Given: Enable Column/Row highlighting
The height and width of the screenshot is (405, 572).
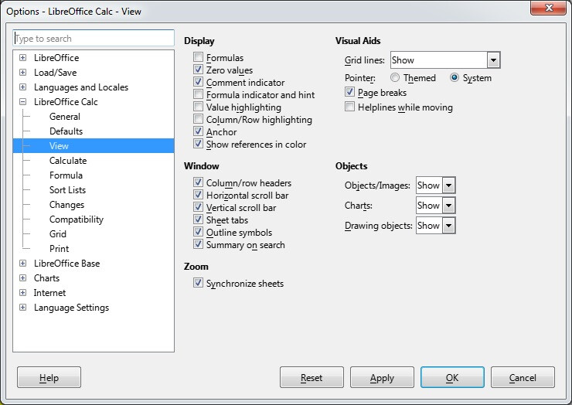Looking at the screenshot, I should 199,120.
